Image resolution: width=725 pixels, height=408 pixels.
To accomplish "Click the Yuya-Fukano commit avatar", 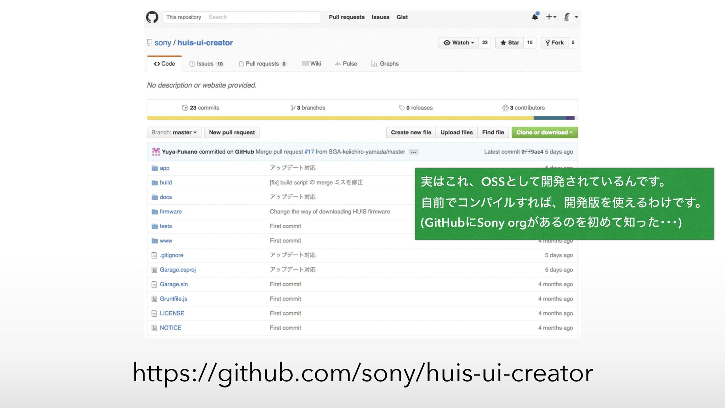I will (x=156, y=152).
